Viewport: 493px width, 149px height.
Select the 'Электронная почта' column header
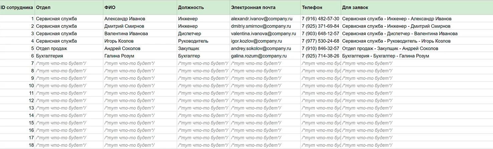(265, 7)
